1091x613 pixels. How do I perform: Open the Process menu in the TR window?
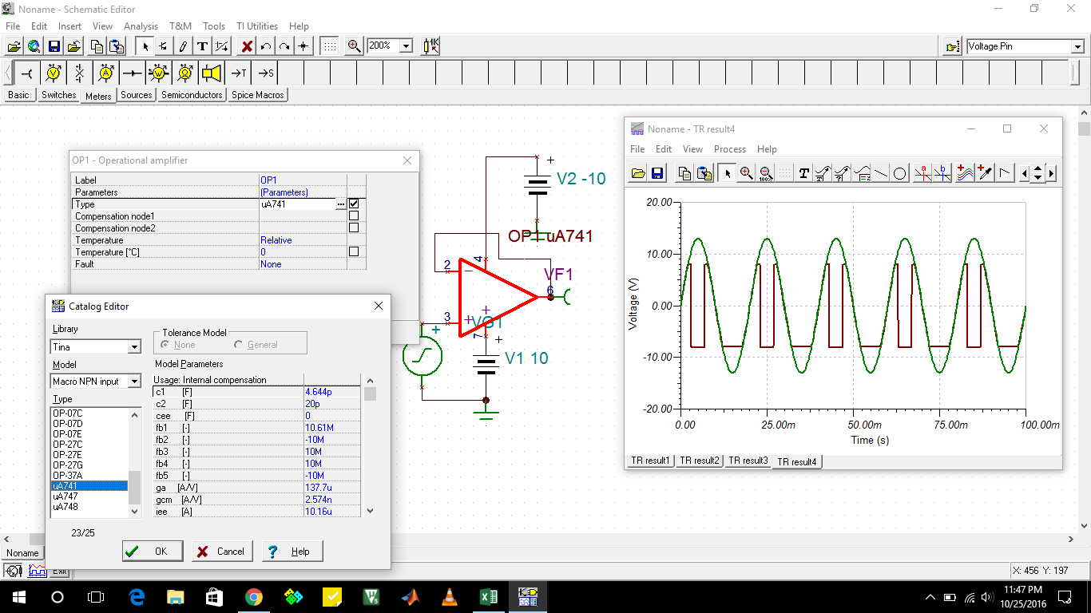pos(729,149)
